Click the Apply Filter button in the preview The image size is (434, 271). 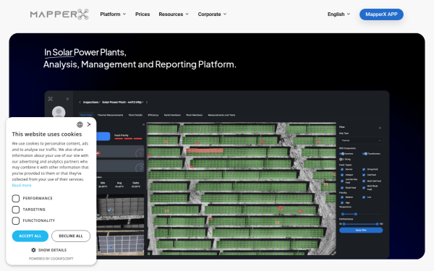tap(361, 230)
